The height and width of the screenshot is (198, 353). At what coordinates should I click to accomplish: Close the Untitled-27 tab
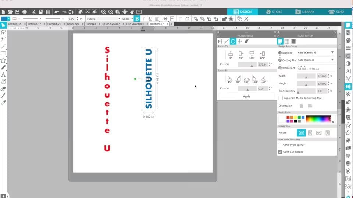(167, 24)
